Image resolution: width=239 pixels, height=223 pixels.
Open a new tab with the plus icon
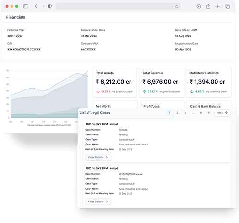(x=218, y=6)
